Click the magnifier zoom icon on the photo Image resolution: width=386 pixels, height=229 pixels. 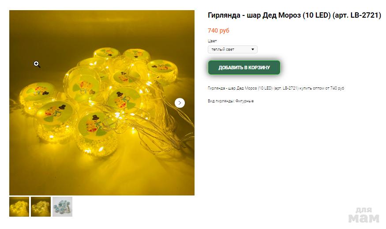tap(37, 64)
